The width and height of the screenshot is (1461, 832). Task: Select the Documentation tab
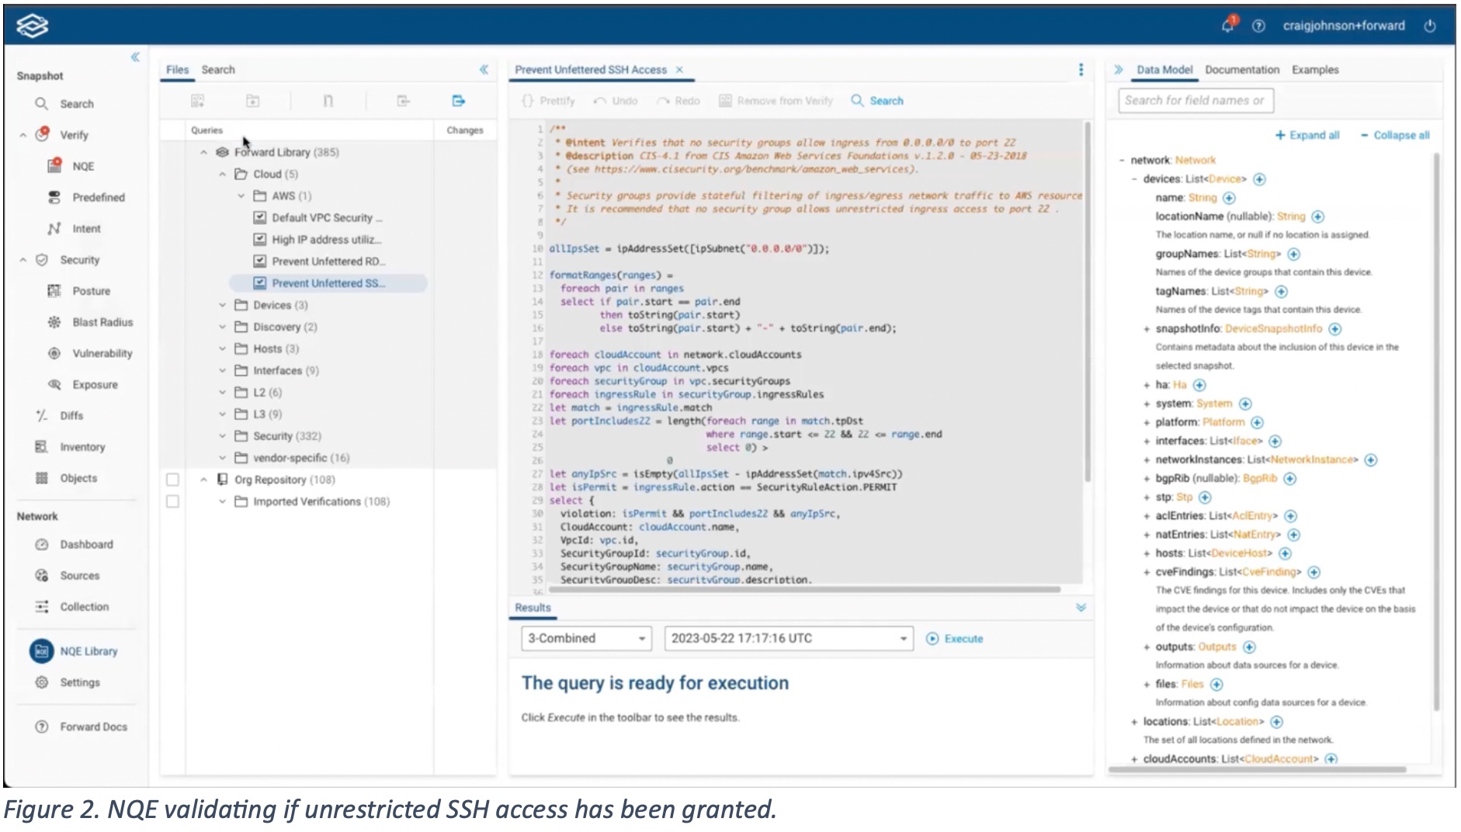tap(1242, 70)
